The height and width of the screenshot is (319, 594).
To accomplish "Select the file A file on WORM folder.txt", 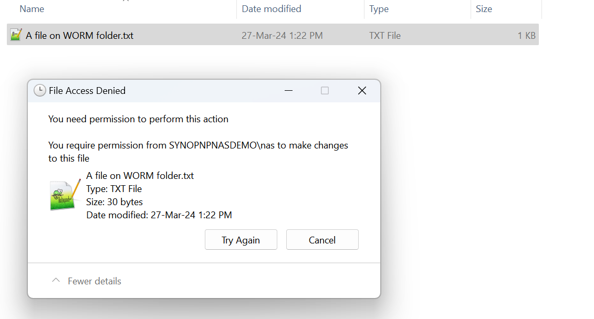I will pos(79,35).
